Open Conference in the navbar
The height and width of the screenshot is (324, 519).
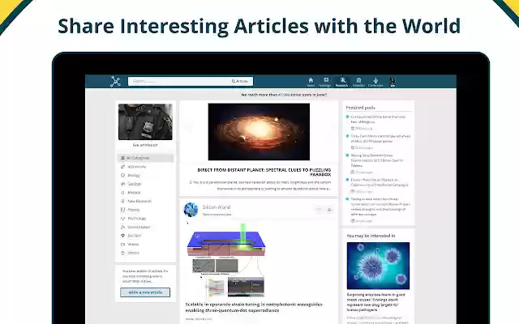point(375,82)
